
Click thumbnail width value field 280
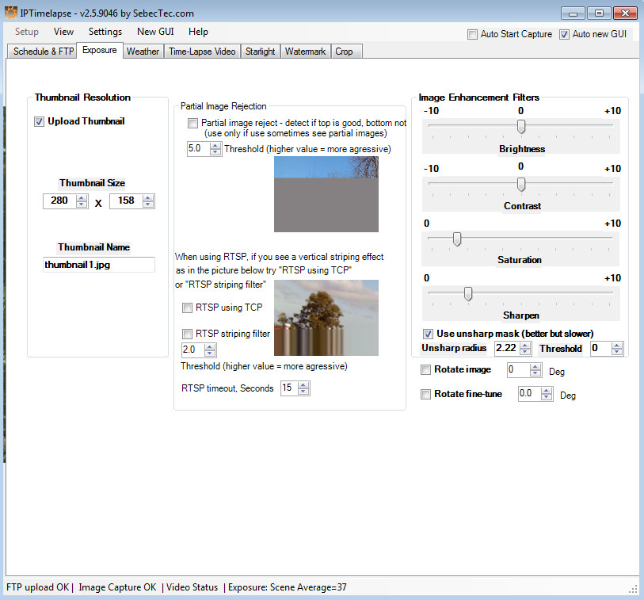coord(60,201)
